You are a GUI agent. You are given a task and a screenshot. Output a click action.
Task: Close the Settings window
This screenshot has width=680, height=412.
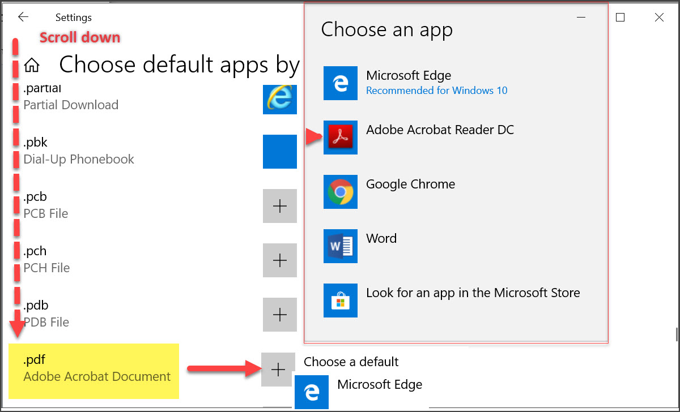659,18
